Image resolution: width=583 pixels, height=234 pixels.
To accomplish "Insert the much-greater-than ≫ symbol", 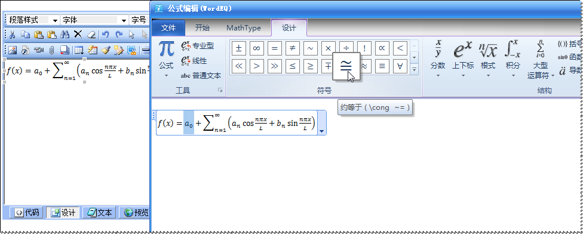I will [x=275, y=66].
